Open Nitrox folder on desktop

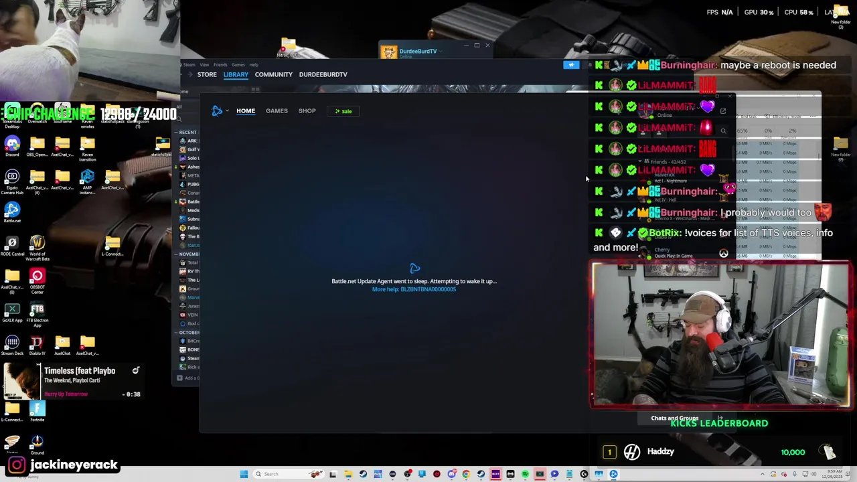click(288, 48)
